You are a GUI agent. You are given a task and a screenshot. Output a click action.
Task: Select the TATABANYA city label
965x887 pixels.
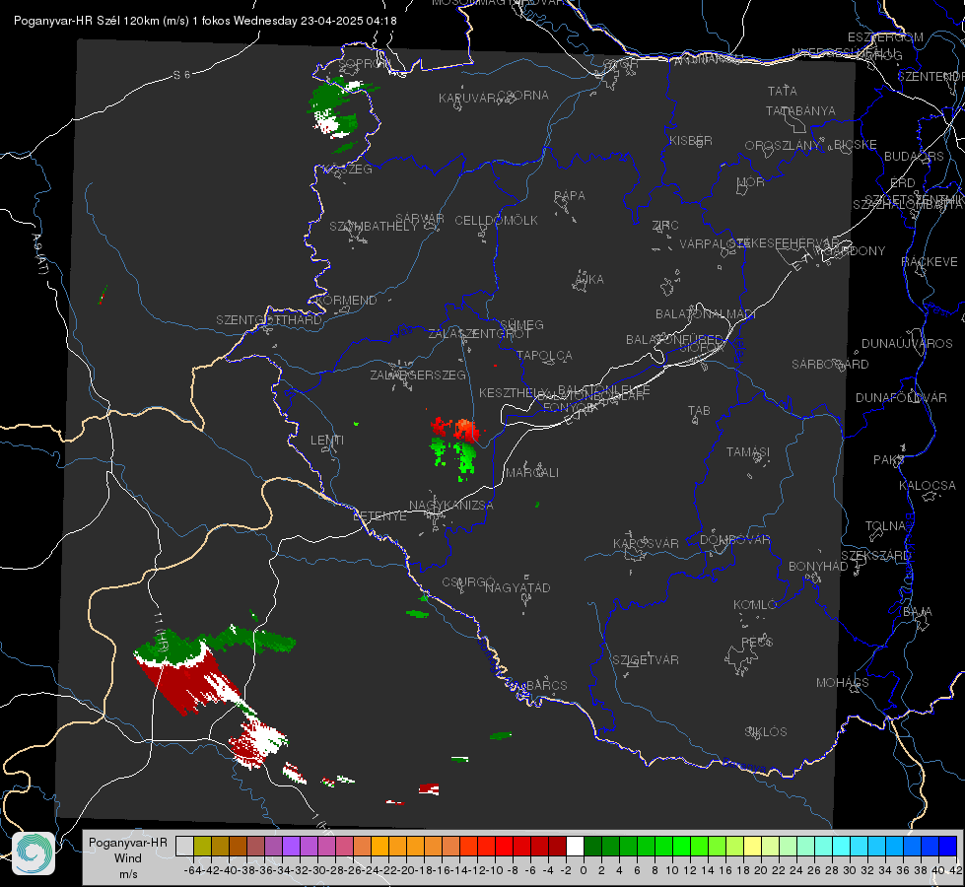(800, 110)
